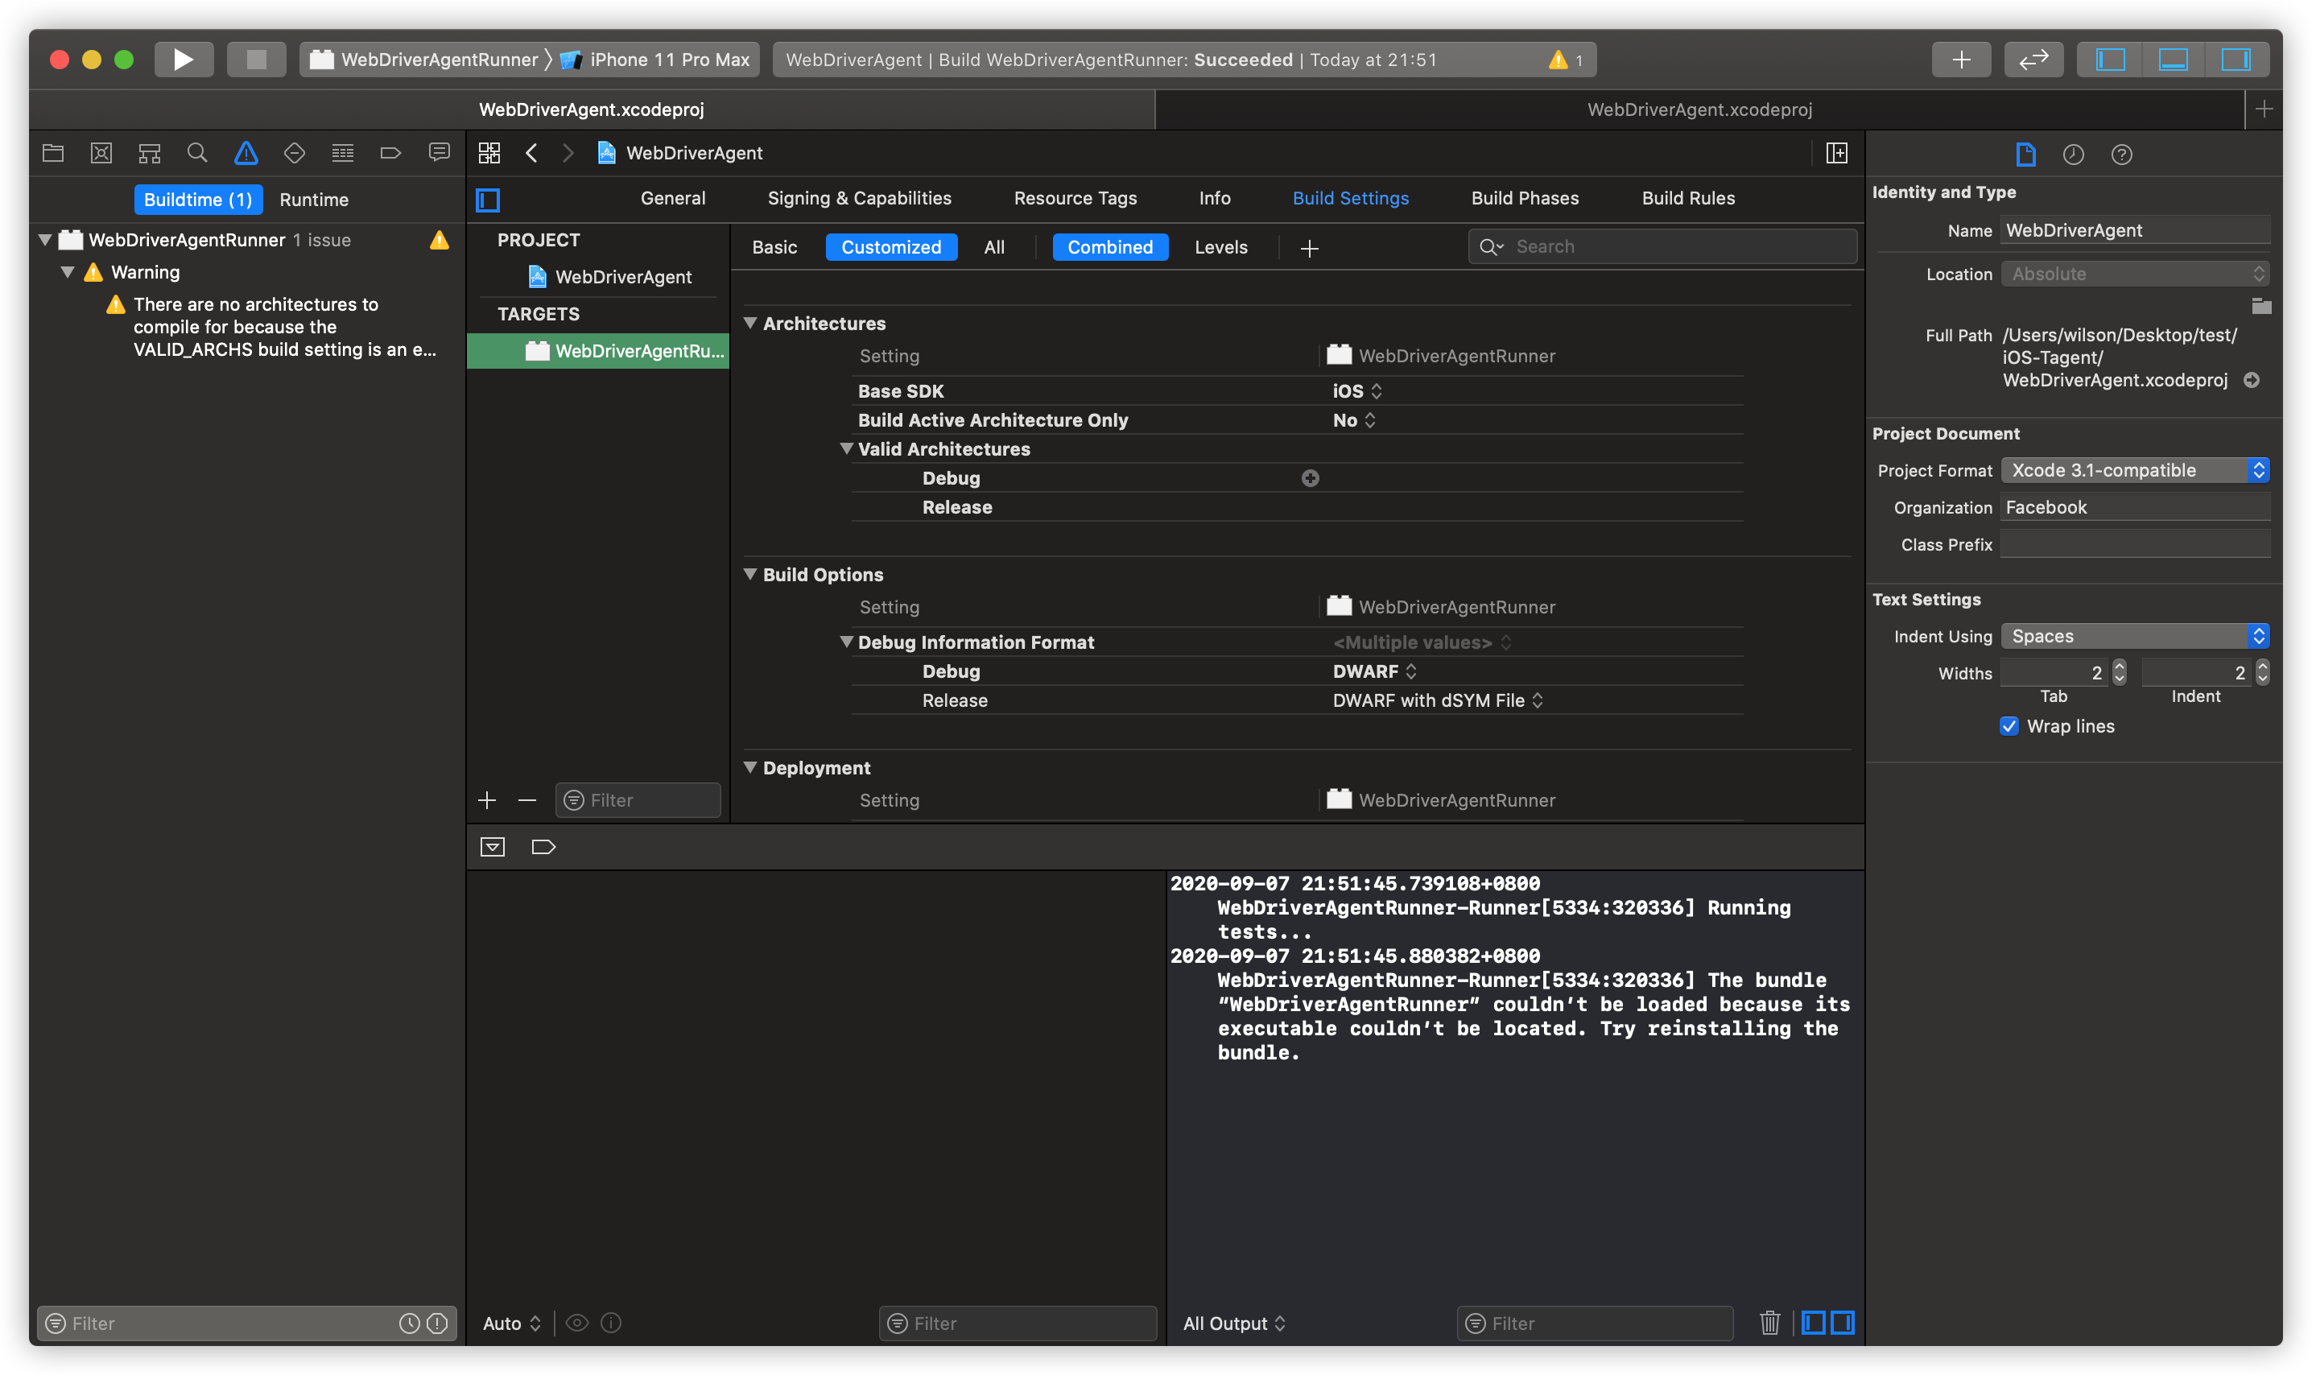This screenshot has width=2312, height=1375.
Task: Click the Run (play) button
Action: [184, 60]
